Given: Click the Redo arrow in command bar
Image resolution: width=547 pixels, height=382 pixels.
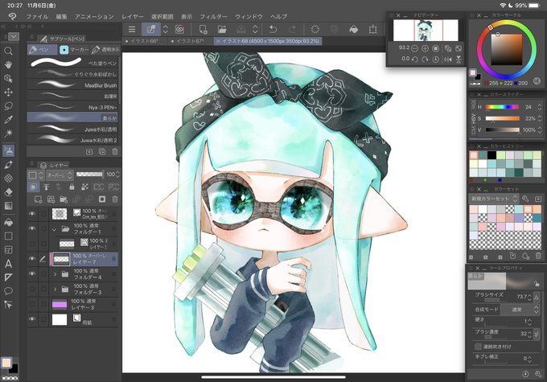Looking at the screenshot, I should point(292,29).
